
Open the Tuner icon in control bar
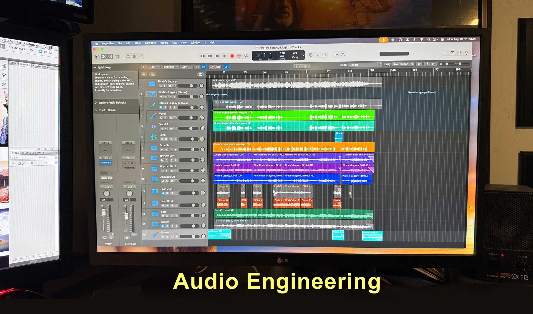(x=318, y=55)
